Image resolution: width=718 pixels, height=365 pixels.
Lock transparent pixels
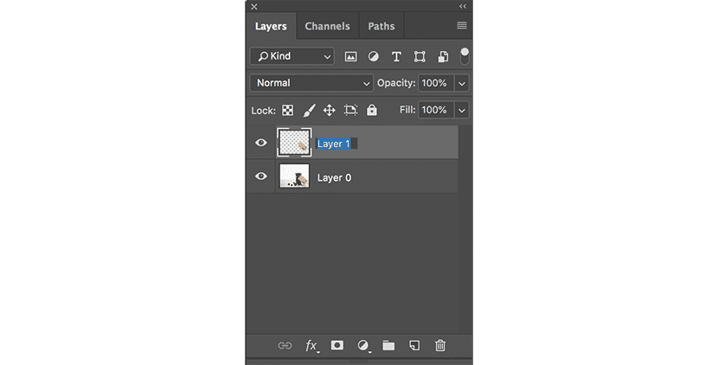[x=287, y=110]
